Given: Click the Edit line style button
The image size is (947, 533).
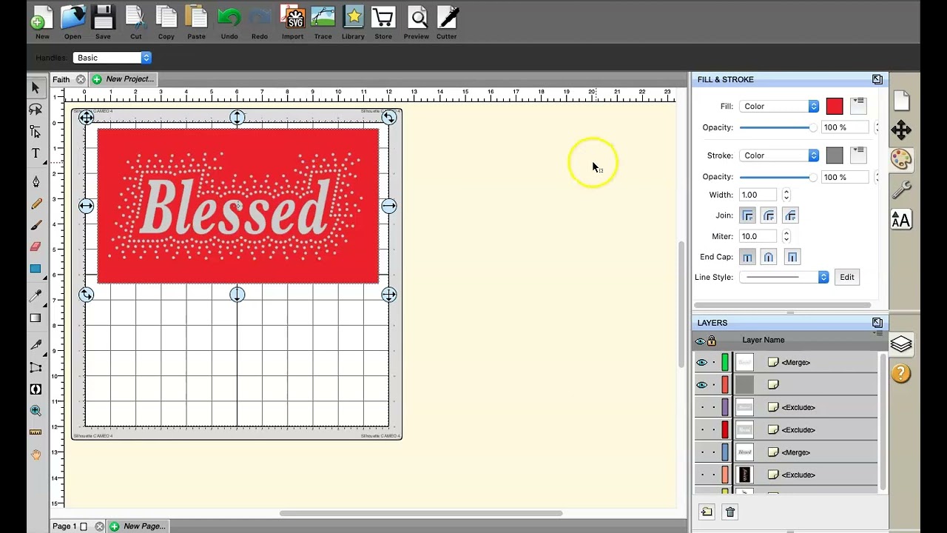Looking at the screenshot, I should [846, 277].
